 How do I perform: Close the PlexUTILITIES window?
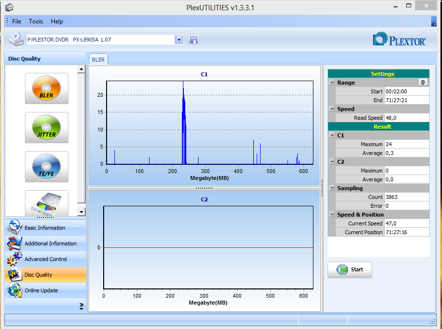pos(426,6)
